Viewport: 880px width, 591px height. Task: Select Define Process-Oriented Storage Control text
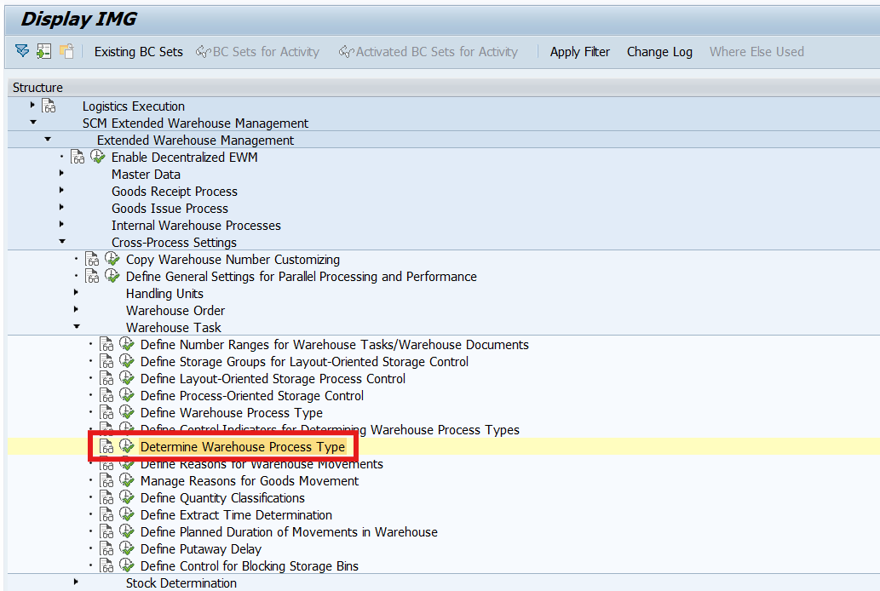[252, 396]
